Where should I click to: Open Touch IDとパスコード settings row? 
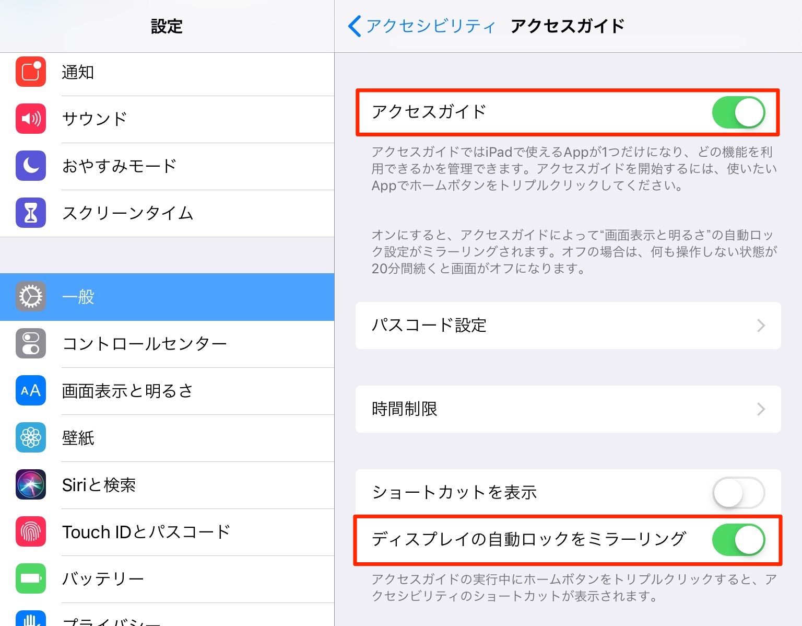click(x=167, y=532)
